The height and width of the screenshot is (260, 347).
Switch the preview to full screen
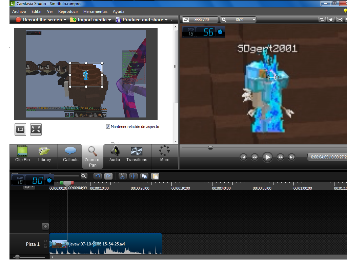pyautogui.click(x=340, y=19)
